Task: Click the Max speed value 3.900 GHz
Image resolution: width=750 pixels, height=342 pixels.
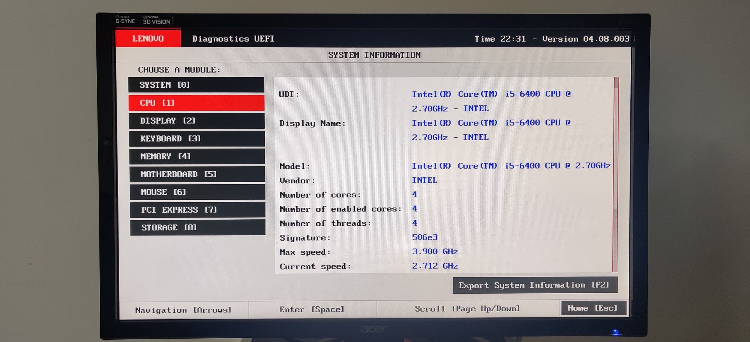Action: [x=435, y=252]
